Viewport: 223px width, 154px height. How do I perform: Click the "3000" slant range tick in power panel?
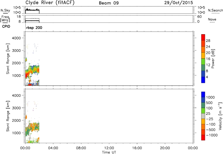coord(16,51)
